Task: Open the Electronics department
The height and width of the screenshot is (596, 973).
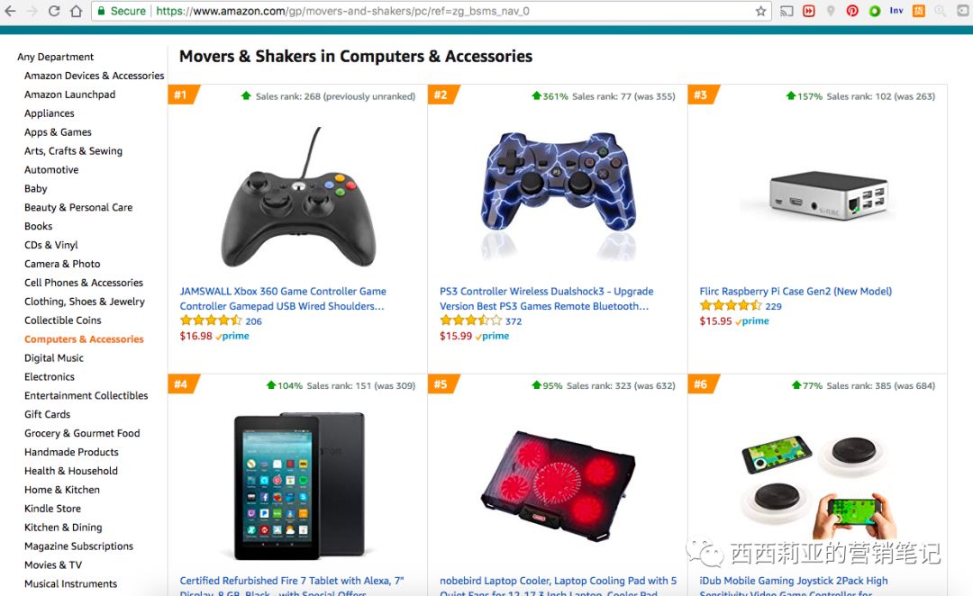Action: click(49, 376)
